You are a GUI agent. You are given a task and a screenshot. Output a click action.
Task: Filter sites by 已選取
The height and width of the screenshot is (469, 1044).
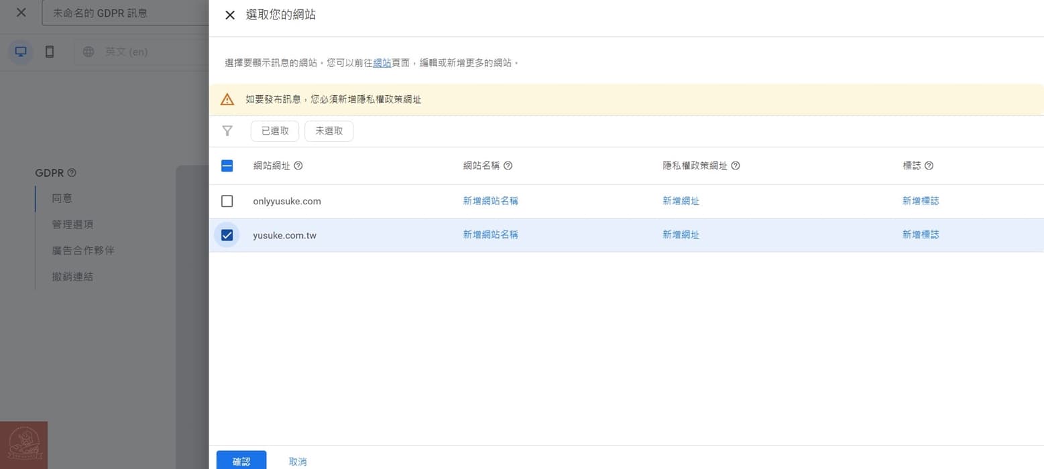tap(274, 131)
